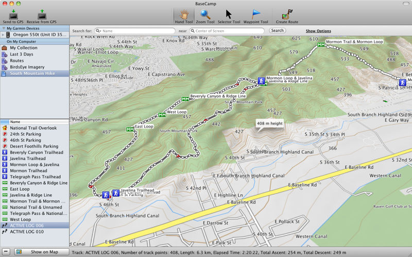Viewport: 412px width, 257px height.
Task: Open the search name dropdown magnifier
Action: [x=98, y=31]
